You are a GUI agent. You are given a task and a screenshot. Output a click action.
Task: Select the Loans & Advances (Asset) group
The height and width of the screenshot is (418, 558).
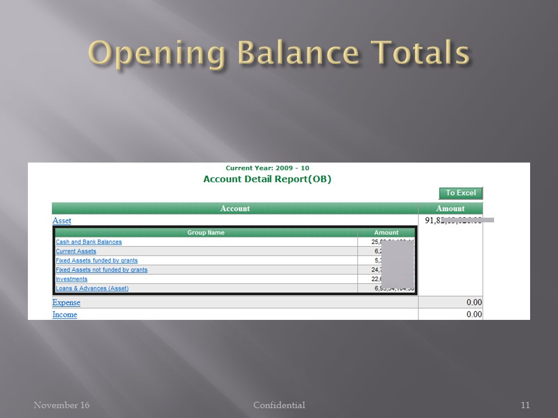tap(92, 288)
